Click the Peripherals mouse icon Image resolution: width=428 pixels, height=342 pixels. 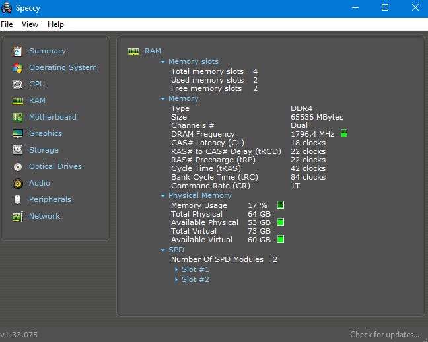click(x=17, y=199)
